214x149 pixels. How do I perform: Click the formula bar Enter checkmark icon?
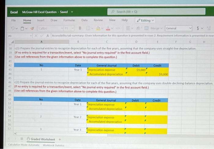pos(42,36)
